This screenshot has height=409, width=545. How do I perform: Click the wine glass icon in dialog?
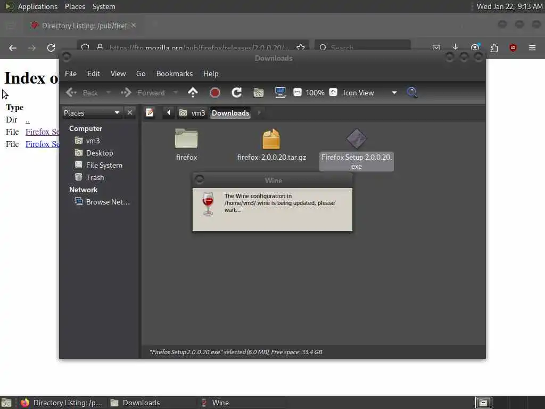point(208,203)
